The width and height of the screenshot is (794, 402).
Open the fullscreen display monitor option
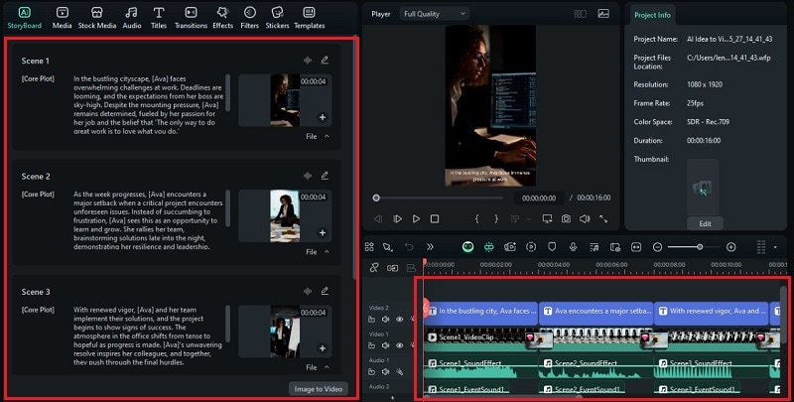547,218
